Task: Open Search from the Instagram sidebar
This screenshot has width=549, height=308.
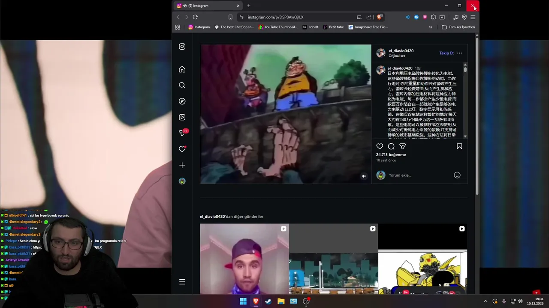Action: click(x=182, y=86)
